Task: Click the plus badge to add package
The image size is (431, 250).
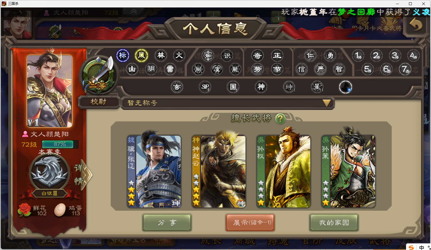Action: (x=346, y=87)
